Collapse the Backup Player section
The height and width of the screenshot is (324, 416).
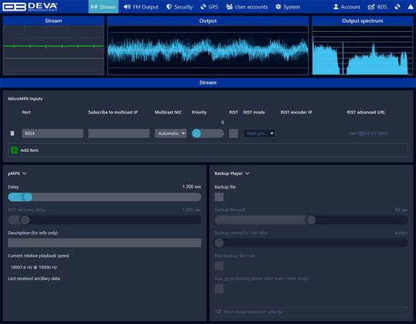[231, 174]
